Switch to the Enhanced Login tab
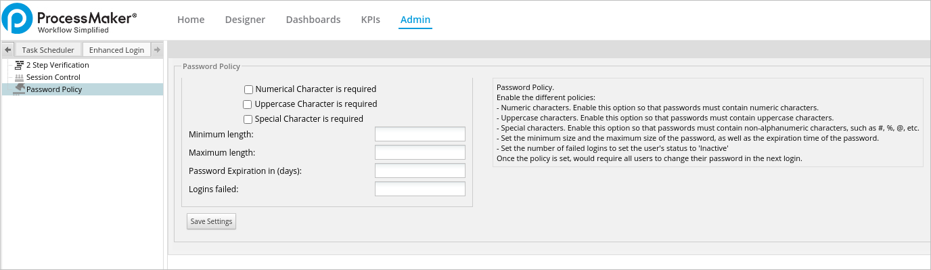Image resolution: width=931 pixels, height=270 pixels. point(116,50)
